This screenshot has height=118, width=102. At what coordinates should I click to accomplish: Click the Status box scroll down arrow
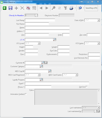point(99,104)
